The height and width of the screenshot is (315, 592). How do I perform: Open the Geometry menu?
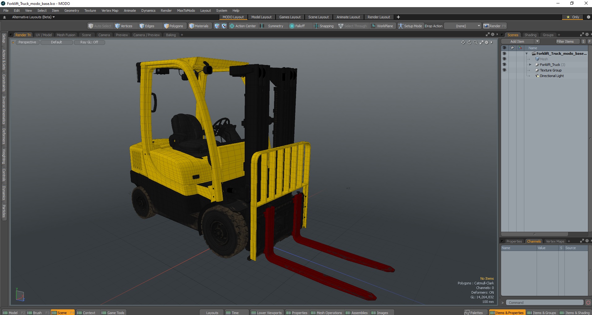pos(72,11)
